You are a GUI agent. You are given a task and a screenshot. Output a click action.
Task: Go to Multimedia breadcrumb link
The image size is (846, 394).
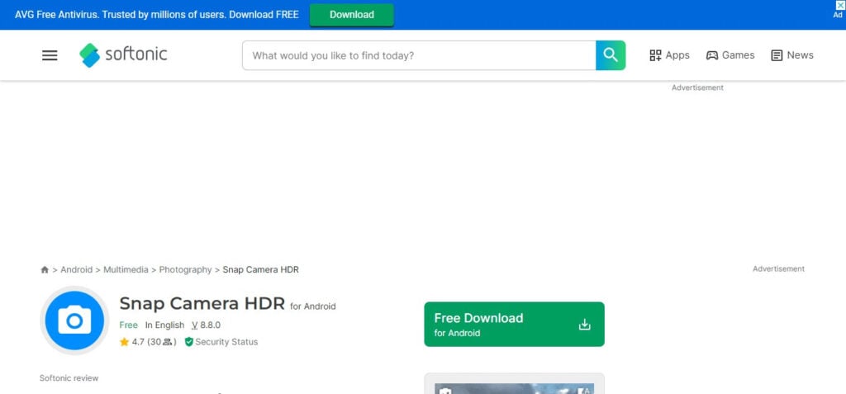126,270
